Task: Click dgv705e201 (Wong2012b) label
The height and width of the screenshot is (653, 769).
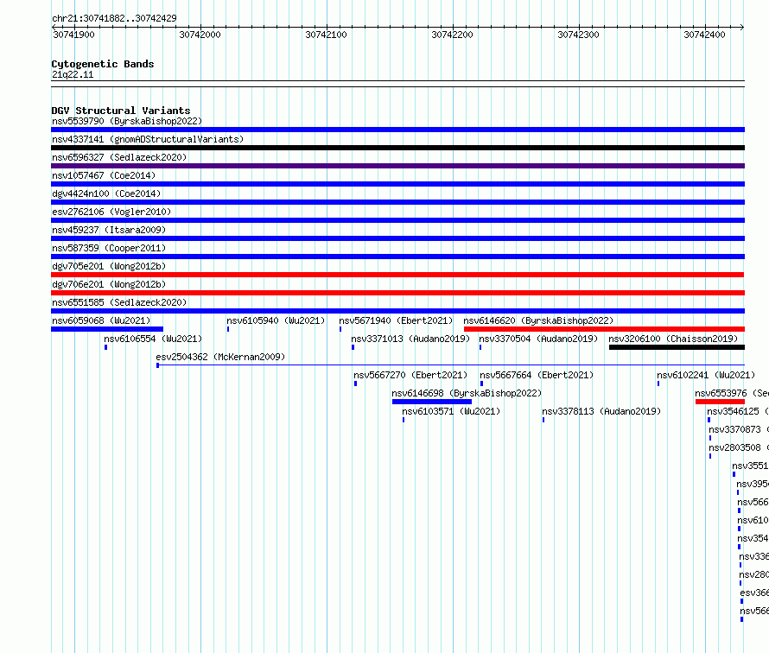Action: [x=109, y=266]
